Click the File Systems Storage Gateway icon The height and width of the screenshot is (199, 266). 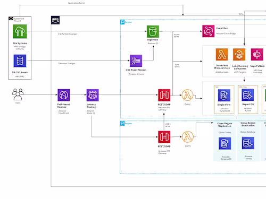20,31
